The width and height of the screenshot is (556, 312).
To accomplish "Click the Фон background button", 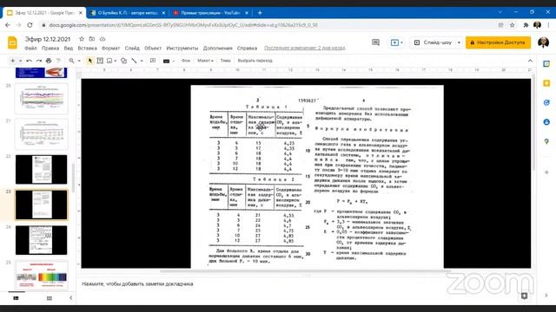I will tap(186, 61).
